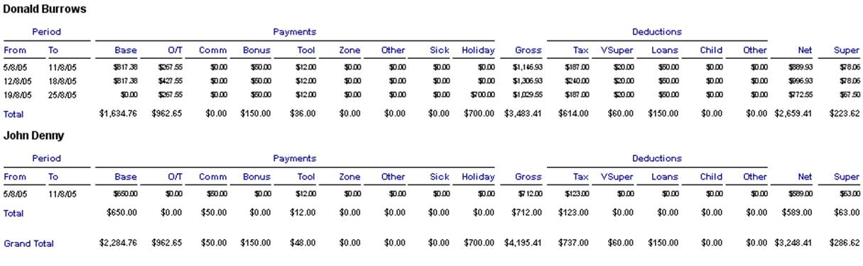The width and height of the screenshot is (863, 266).
Task: Click the $3,248.41 grand total net amount
Action: coord(793,243)
